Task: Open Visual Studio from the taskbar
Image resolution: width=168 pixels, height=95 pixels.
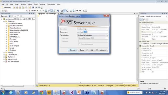Action: (x=71, y=93)
